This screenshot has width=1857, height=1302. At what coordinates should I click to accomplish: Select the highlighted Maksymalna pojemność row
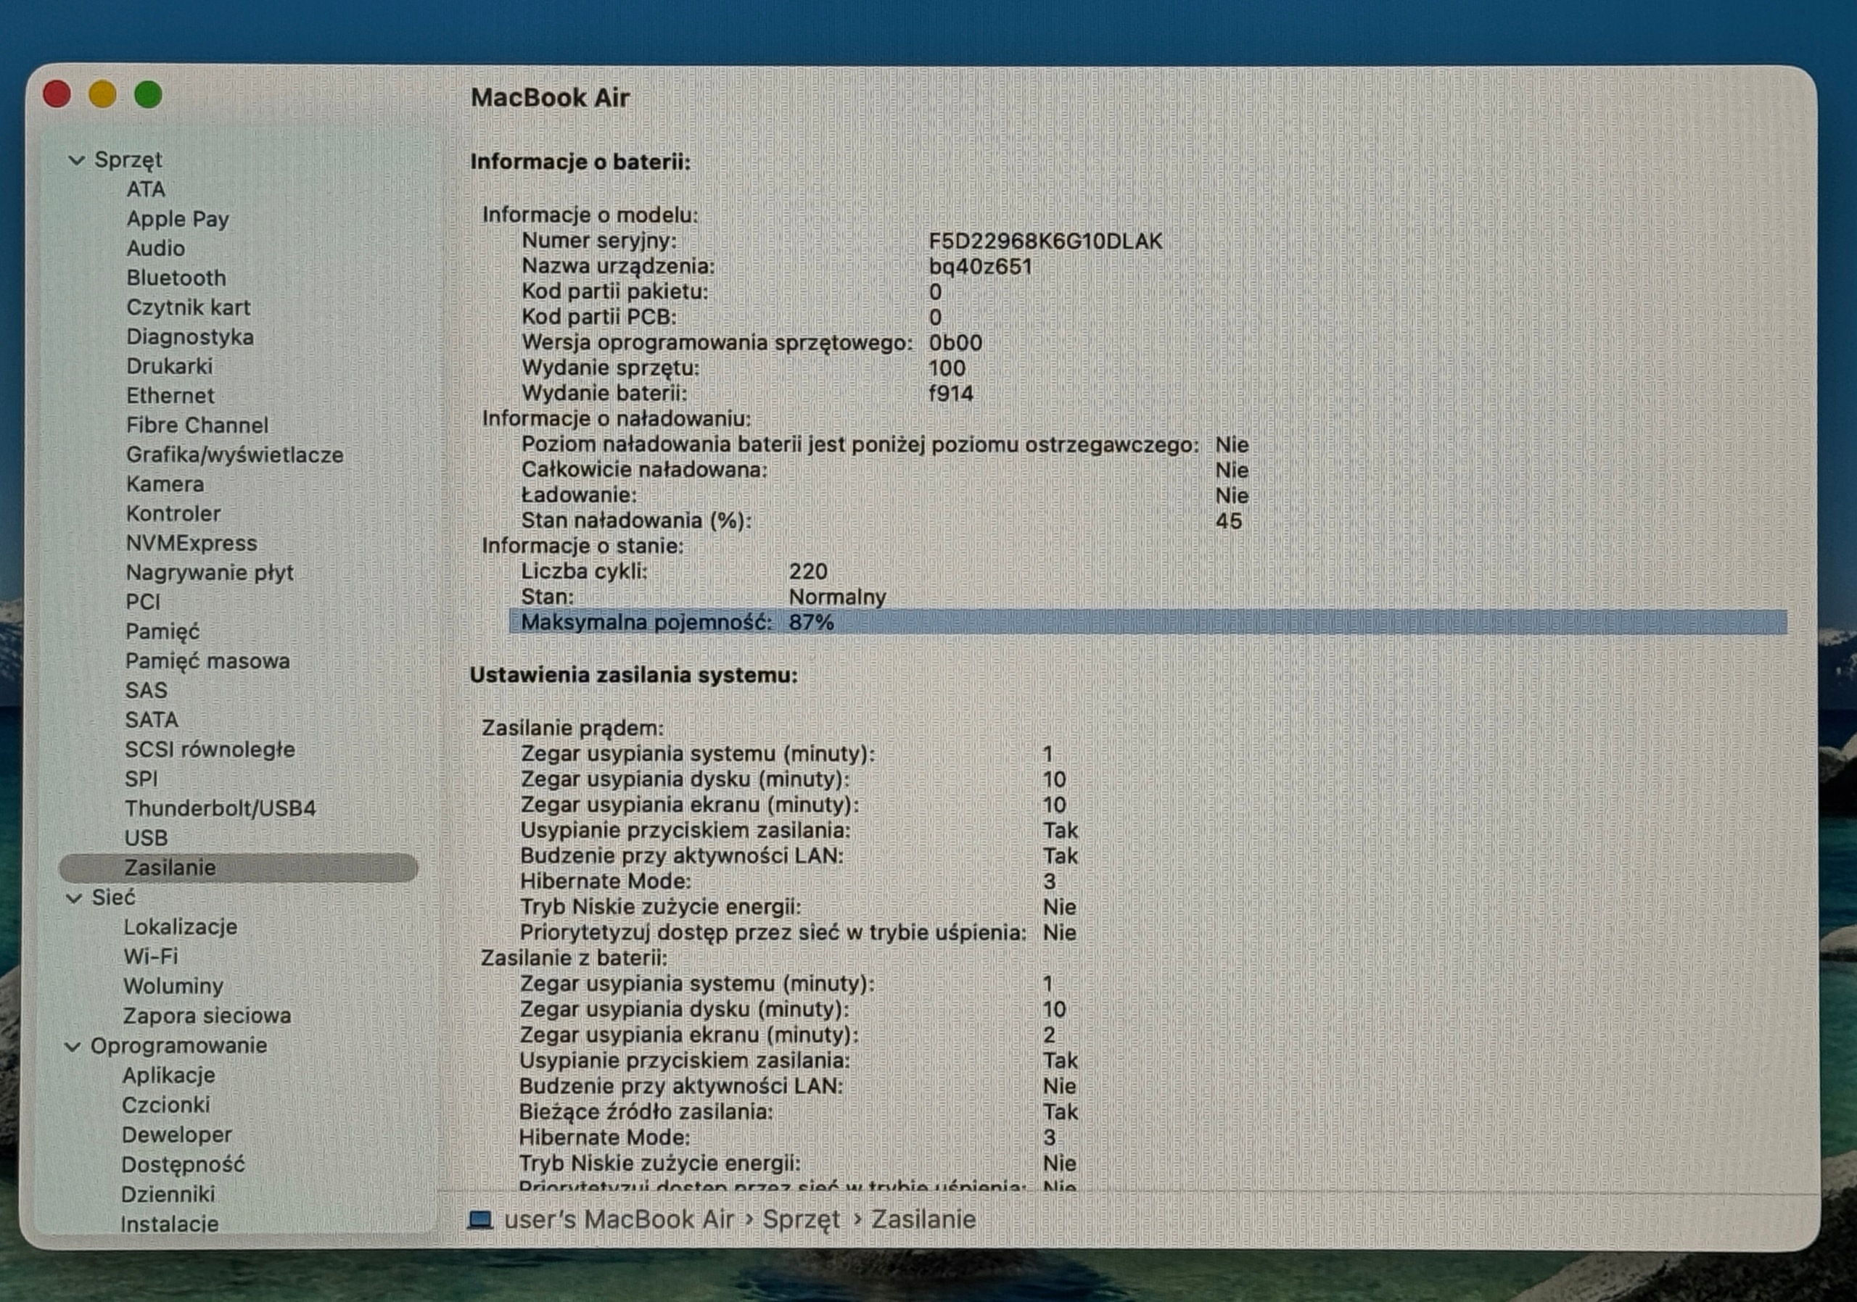point(1148,622)
